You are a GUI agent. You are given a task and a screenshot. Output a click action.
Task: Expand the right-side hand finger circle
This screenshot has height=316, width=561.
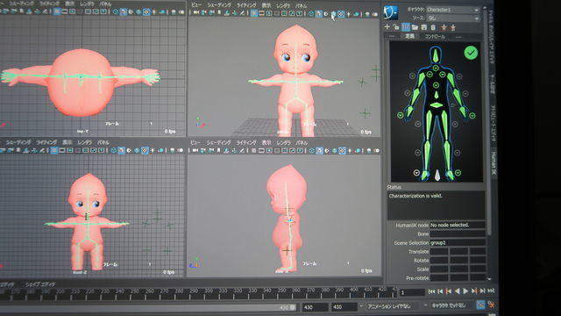pos(472,115)
